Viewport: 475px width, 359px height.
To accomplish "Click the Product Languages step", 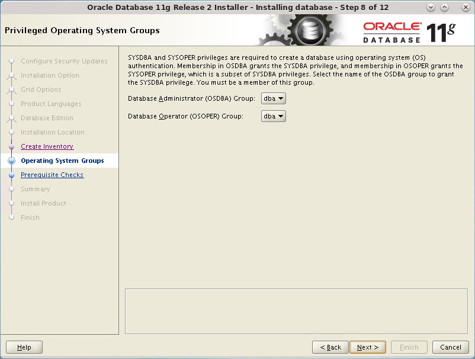I will [51, 104].
